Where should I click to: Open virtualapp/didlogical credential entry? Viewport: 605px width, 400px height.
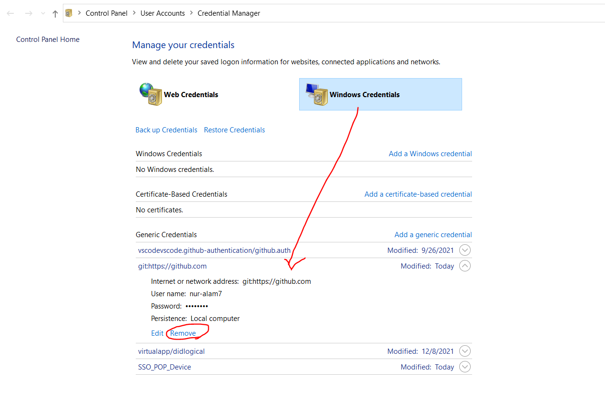click(171, 351)
